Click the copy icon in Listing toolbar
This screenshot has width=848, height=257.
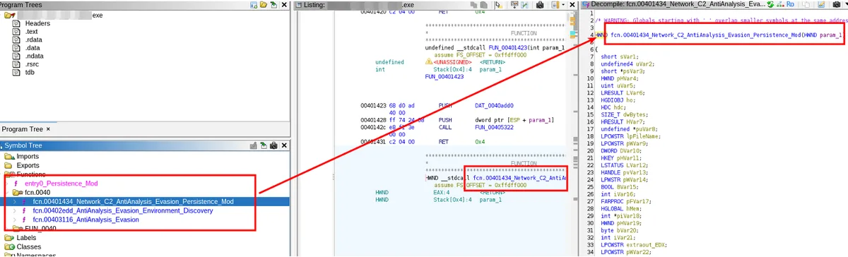[474, 5]
